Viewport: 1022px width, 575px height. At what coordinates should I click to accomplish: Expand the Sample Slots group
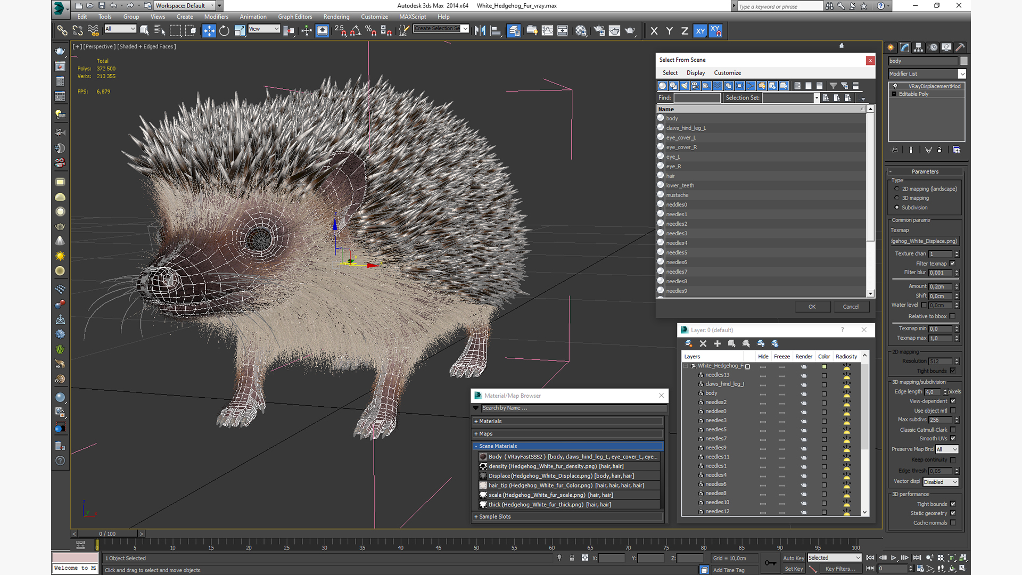tap(567, 516)
